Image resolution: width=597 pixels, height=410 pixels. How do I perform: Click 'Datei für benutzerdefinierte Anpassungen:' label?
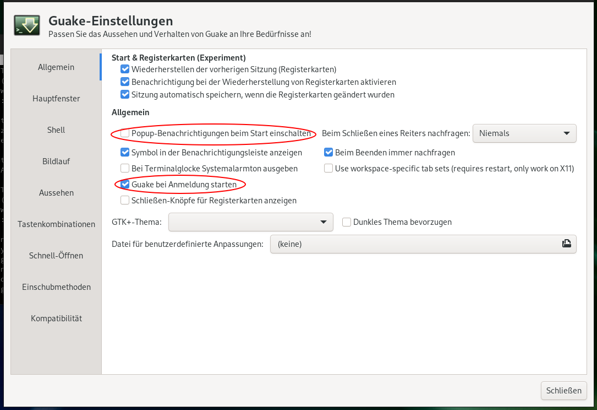[187, 244]
